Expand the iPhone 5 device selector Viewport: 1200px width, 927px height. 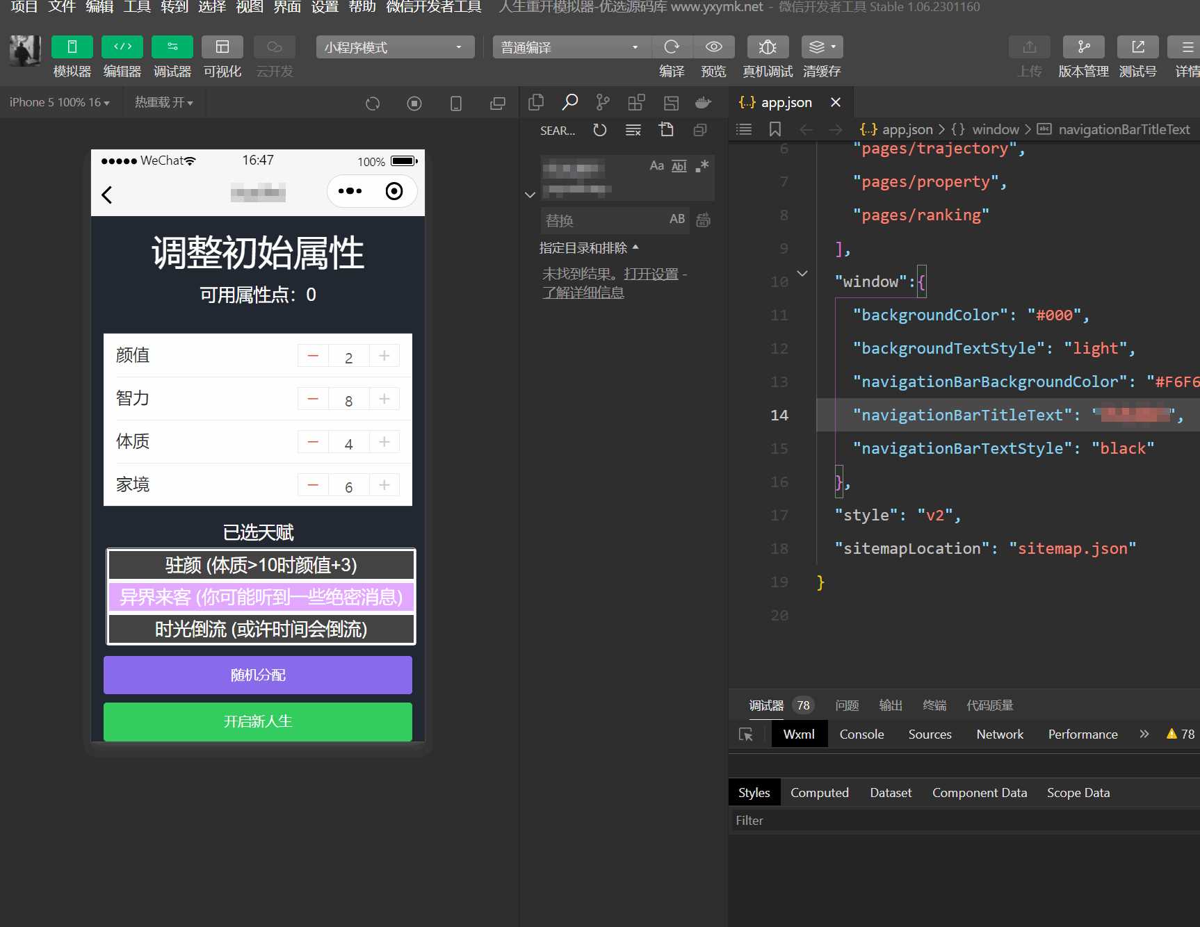pos(59,102)
